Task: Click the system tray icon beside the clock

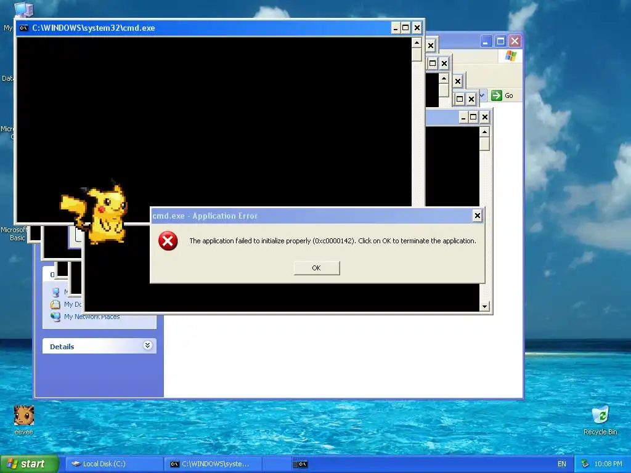Action: 585,464
